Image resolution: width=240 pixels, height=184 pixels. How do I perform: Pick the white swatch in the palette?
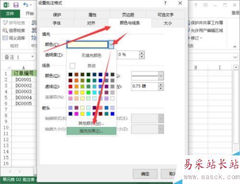pos(112,98)
